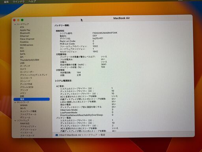Click the yellow minimize window button

click(18, 20)
